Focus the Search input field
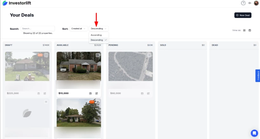The image size is (260, 139). [38, 28]
